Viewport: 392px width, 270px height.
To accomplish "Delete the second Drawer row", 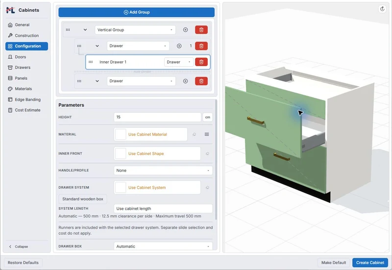I will (x=201, y=81).
